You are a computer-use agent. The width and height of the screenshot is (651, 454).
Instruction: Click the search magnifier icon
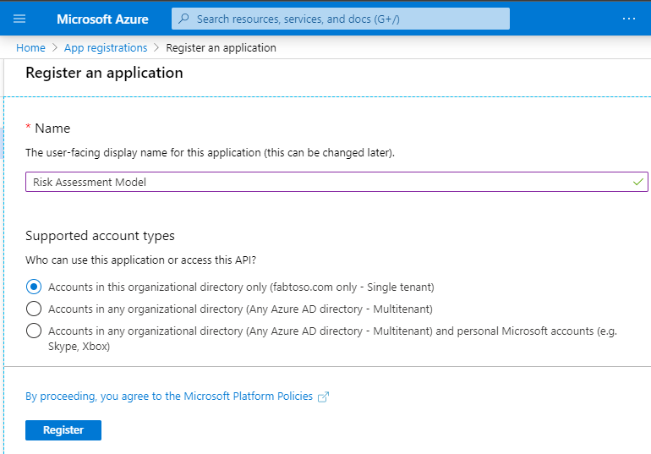click(x=183, y=19)
